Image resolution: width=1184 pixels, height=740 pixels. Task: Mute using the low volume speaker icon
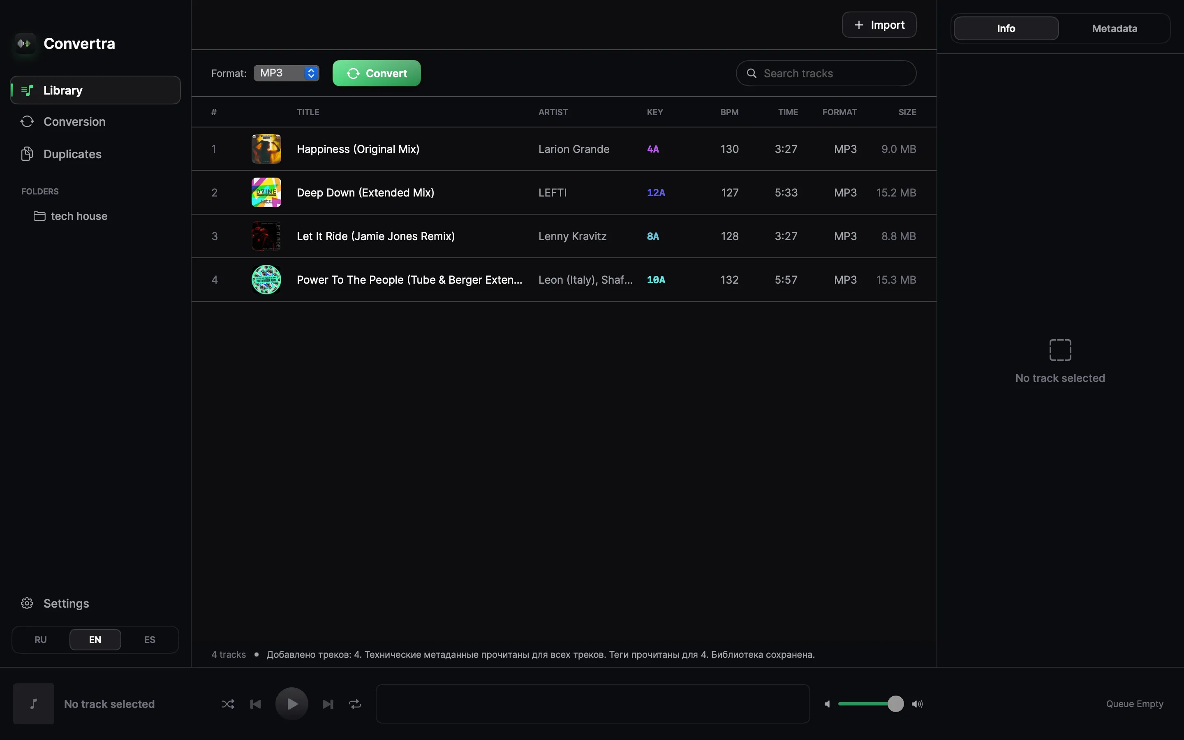[x=827, y=704]
